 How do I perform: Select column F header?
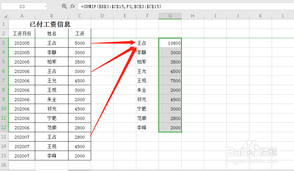148,16
